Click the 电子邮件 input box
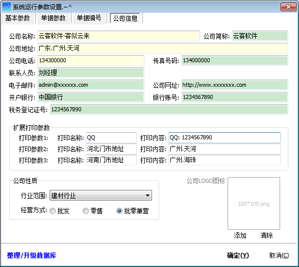The image size is (299, 267). coord(91,85)
